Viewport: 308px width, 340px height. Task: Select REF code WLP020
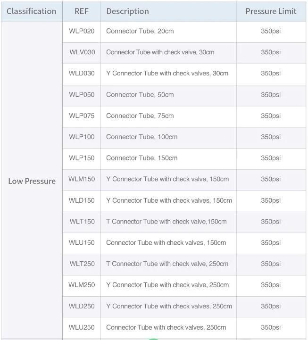pyautogui.click(x=82, y=31)
